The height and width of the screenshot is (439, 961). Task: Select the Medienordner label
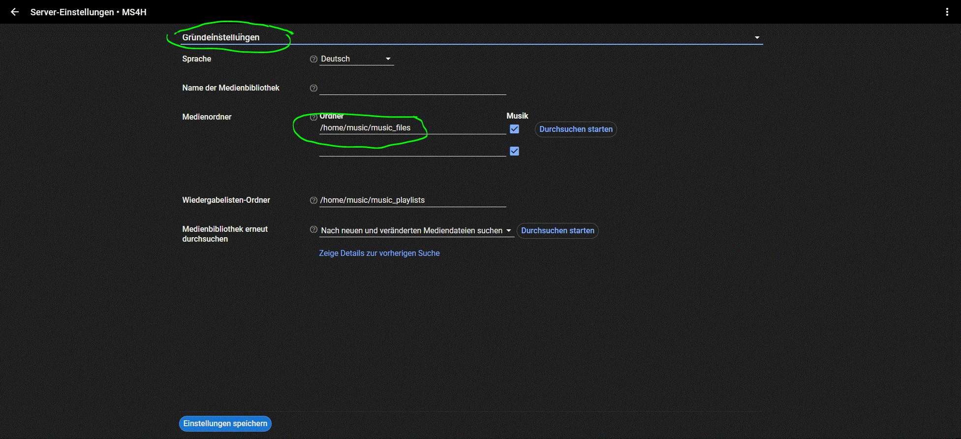(x=207, y=117)
